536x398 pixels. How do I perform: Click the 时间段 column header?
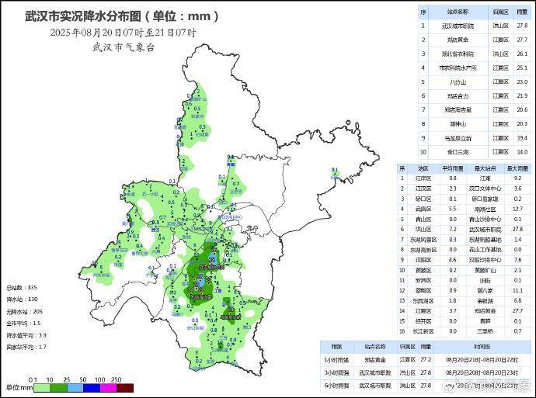(x=482, y=347)
